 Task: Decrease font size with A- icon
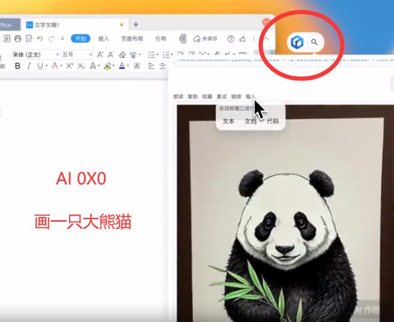tap(111, 55)
